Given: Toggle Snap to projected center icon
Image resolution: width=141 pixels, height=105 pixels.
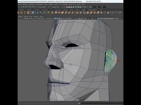Looking at the screenshot, I should coord(30,7).
